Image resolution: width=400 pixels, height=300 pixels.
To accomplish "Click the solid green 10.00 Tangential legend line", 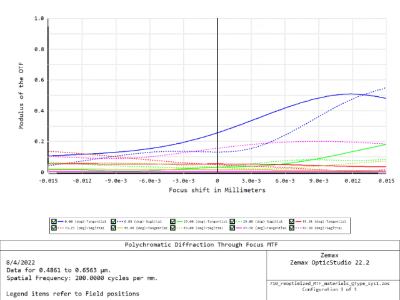I will [179, 221].
